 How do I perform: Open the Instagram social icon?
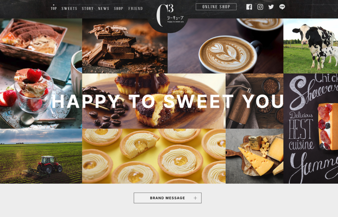click(x=260, y=7)
